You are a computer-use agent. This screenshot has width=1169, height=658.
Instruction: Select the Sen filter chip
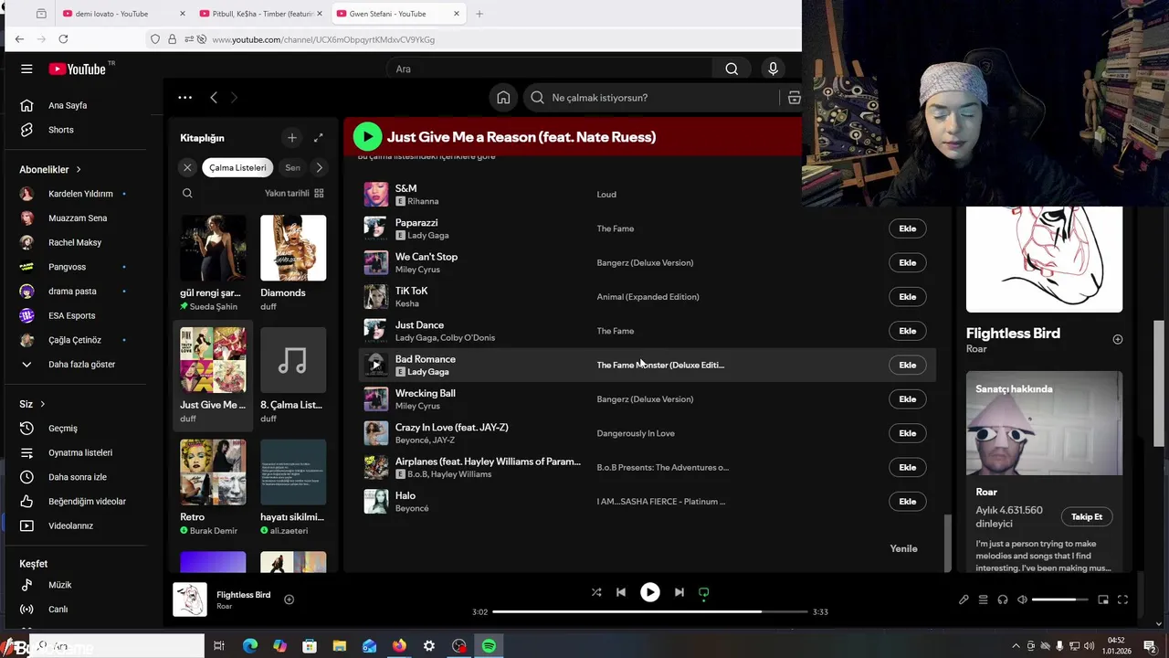(x=292, y=167)
